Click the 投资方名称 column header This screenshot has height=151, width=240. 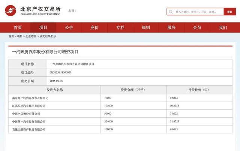pyautogui.click(x=55, y=90)
